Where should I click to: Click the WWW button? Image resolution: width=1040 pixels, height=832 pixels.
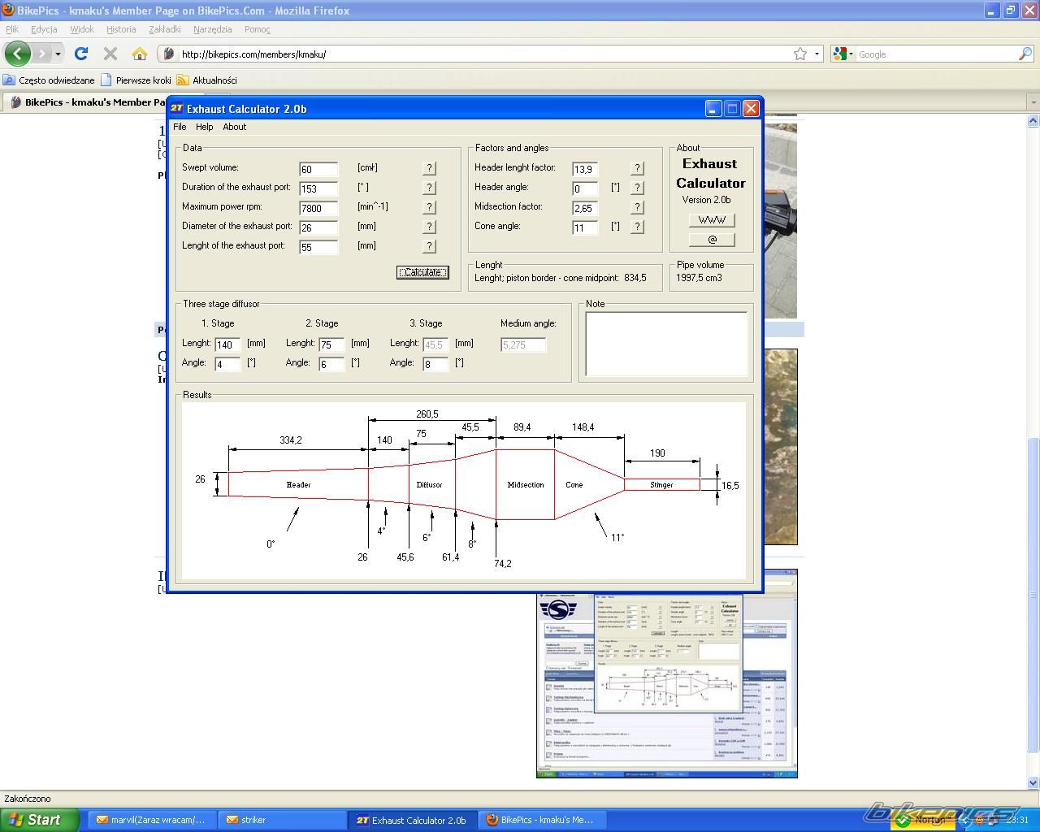(712, 220)
